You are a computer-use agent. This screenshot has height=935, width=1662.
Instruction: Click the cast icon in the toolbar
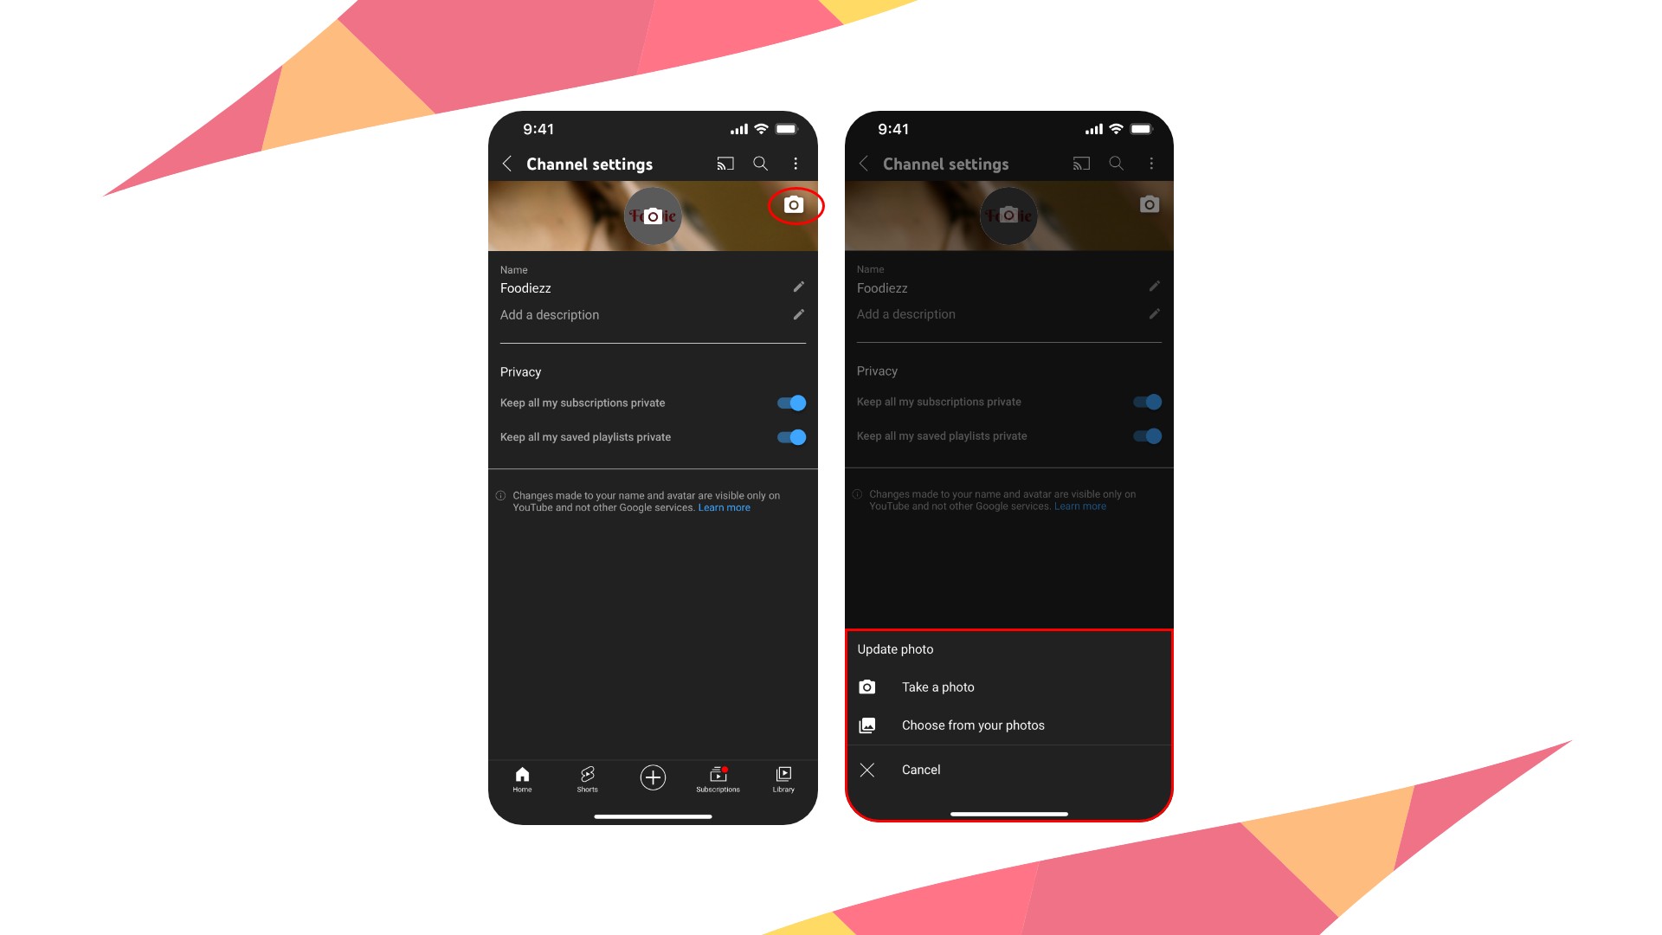click(x=724, y=164)
